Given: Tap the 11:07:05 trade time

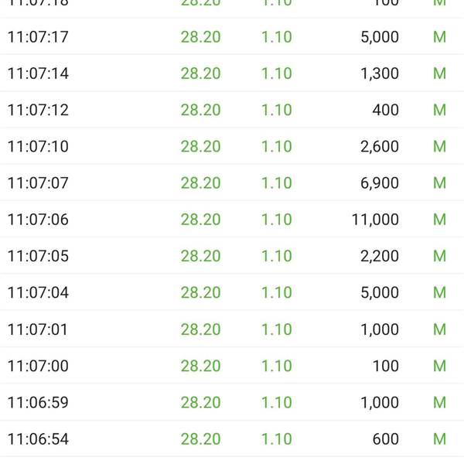Looking at the screenshot, I should 38,256.
